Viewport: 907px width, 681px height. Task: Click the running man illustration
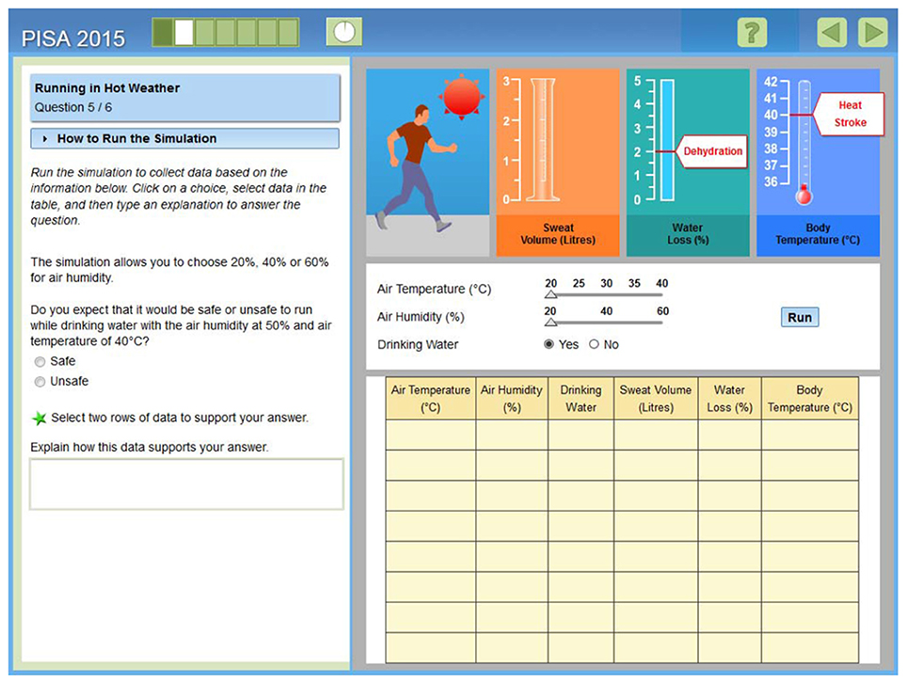[x=417, y=167]
